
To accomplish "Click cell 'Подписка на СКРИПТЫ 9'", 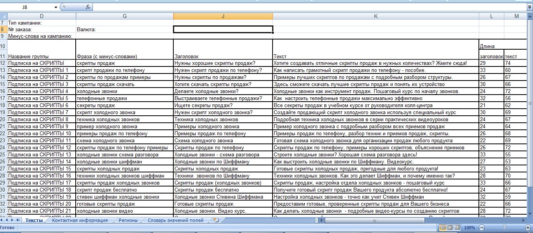I will coord(42,126).
